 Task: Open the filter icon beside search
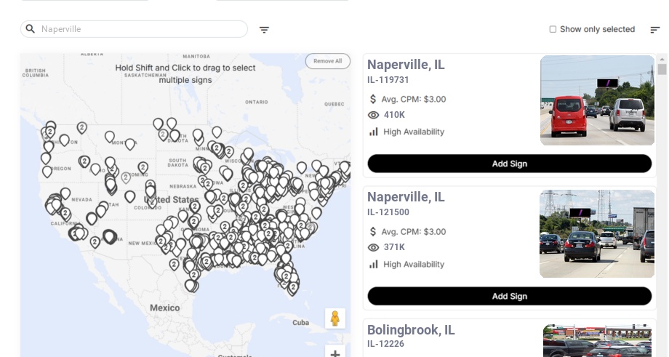[x=264, y=30]
